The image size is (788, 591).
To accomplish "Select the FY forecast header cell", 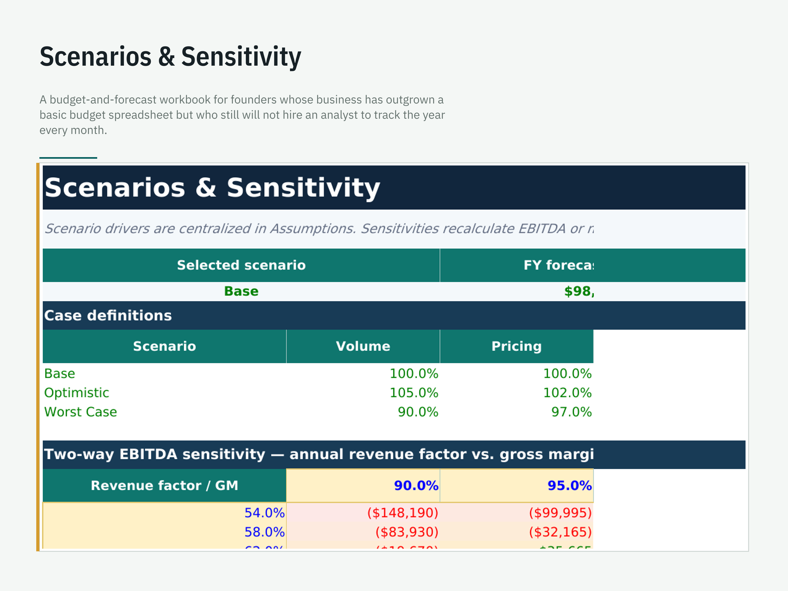I will click(593, 265).
